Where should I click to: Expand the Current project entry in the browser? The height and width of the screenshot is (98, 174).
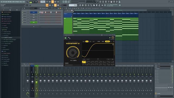coord(7,12)
